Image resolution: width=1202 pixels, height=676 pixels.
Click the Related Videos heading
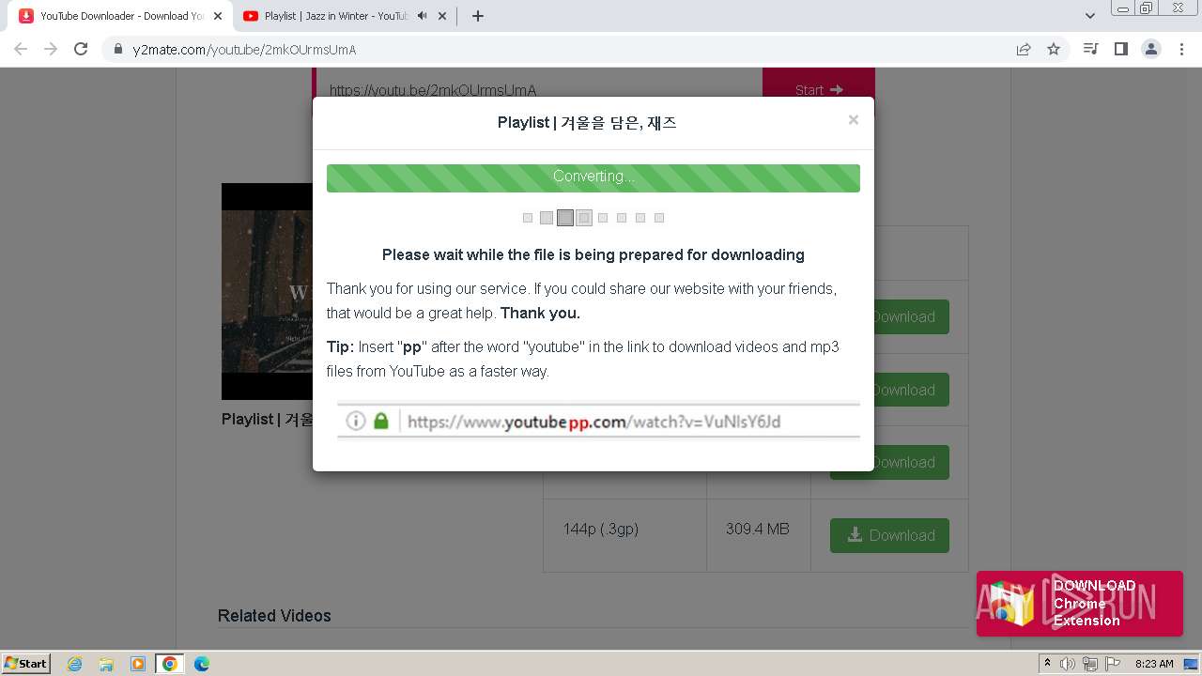(x=274, y=616)
